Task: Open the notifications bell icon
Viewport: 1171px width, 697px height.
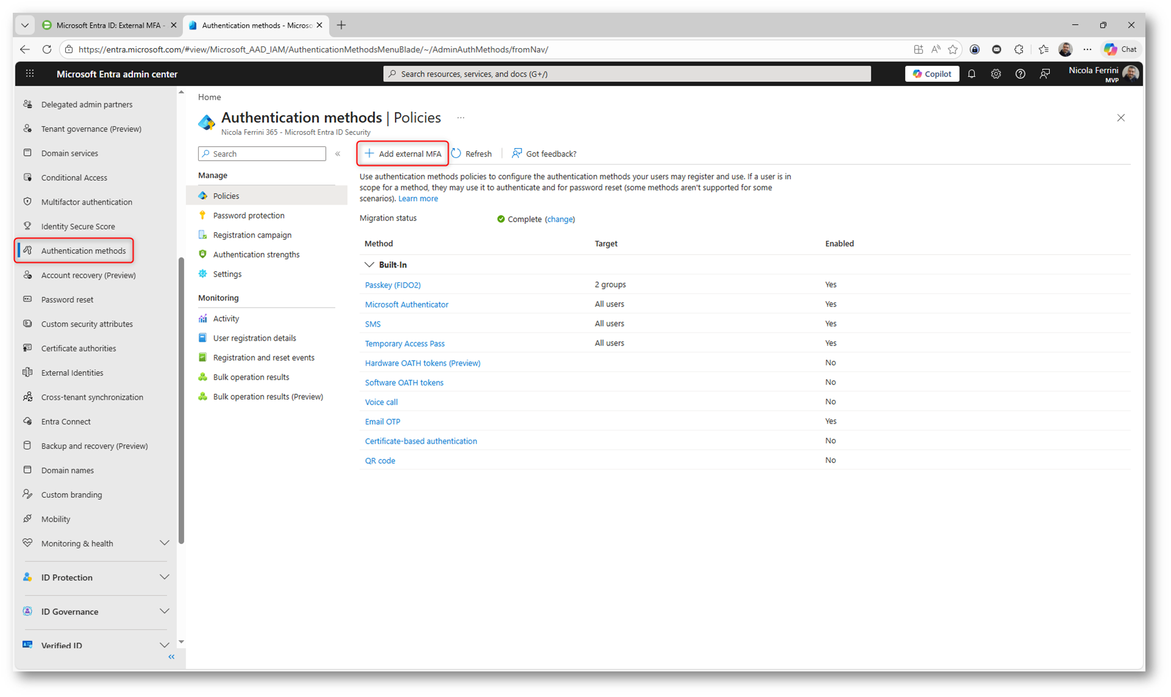Action: (971, 74)
